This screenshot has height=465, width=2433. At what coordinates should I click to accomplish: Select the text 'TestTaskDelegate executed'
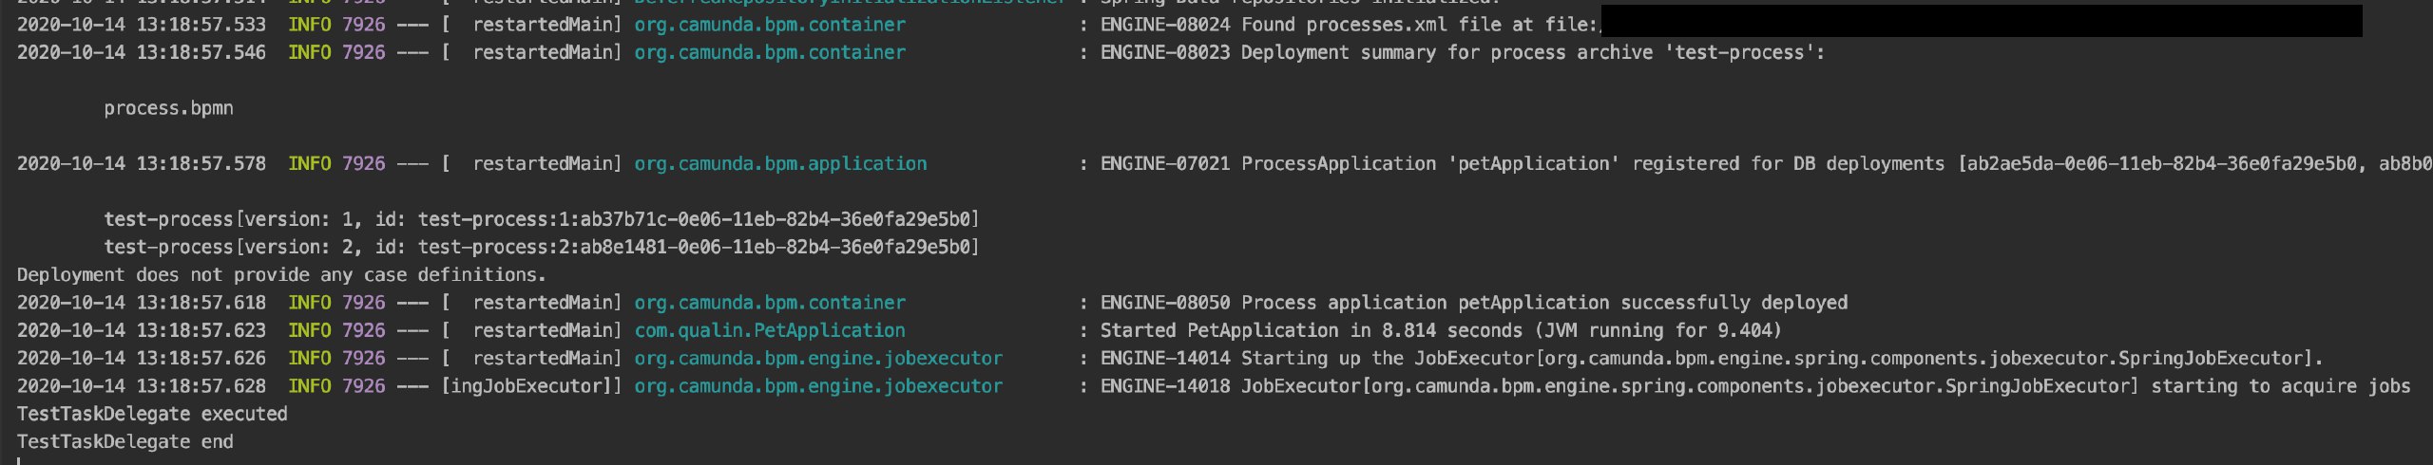tap(152, 414)
